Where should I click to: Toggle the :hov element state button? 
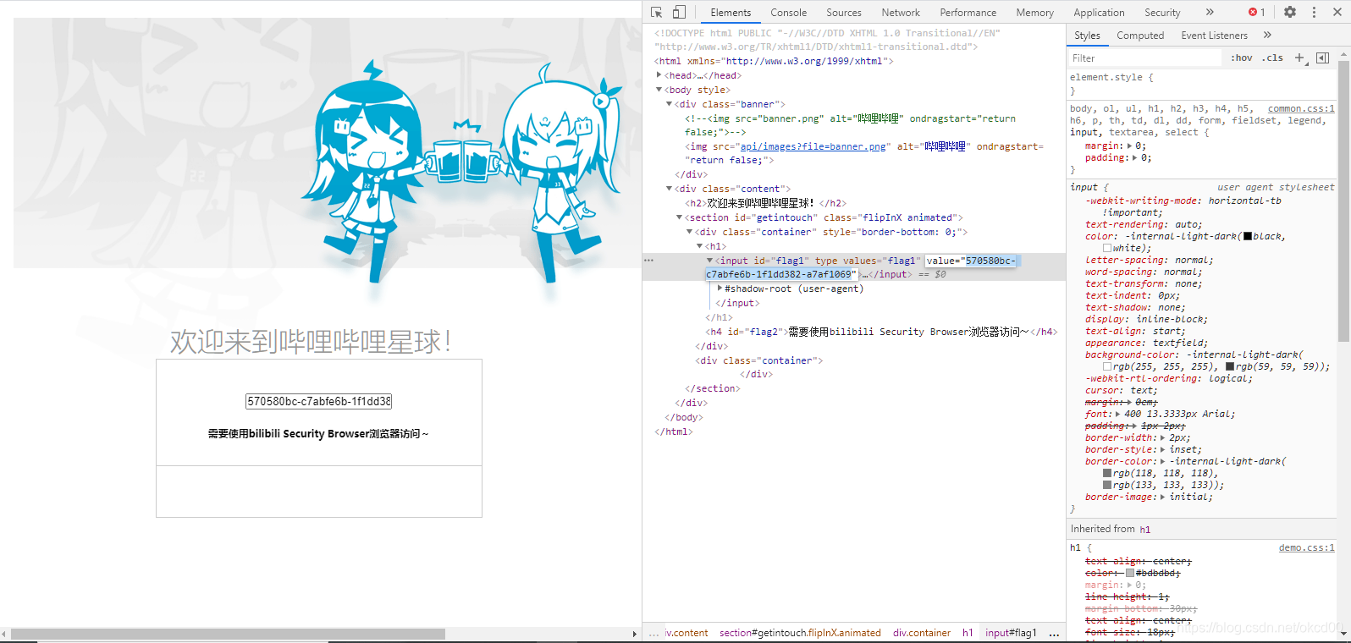click(1242, 58)
